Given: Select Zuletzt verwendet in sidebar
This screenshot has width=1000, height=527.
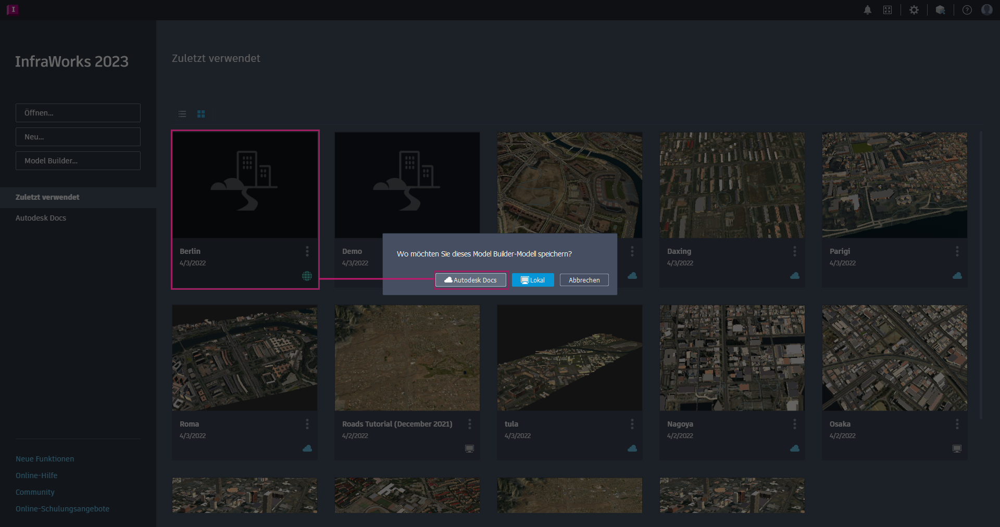Looking at the screenshot, I should (47, 197).
